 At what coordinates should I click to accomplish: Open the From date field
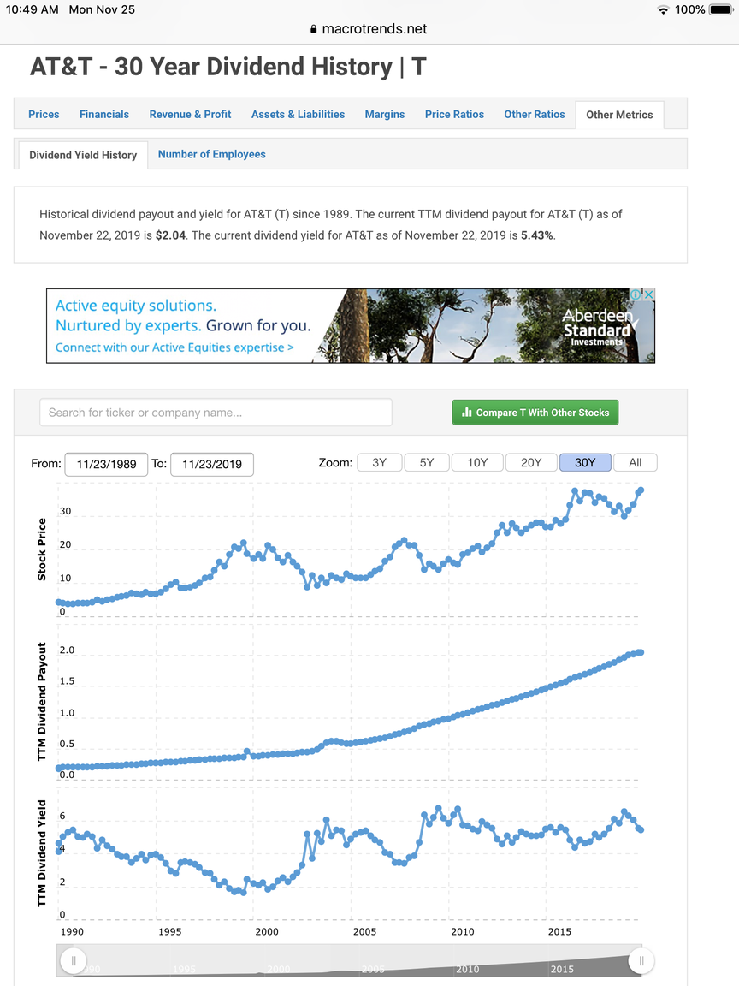[106, 464]
